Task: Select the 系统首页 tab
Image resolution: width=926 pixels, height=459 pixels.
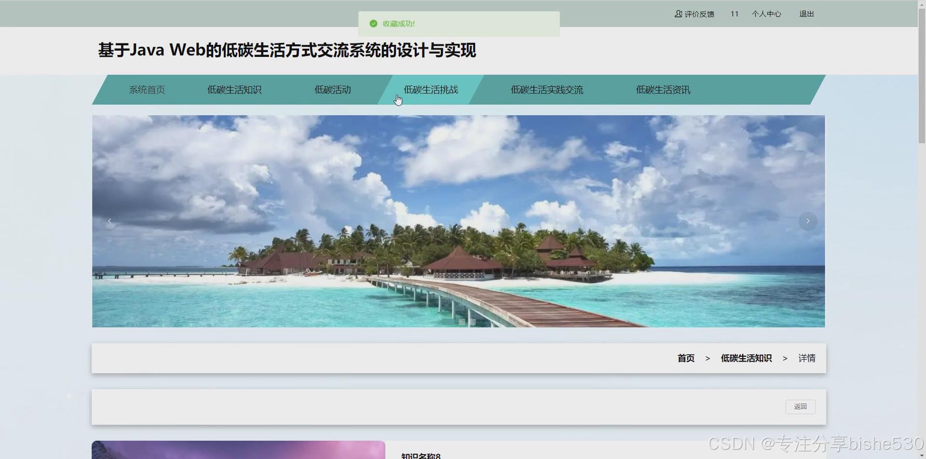Action: [x=147, y=90]
